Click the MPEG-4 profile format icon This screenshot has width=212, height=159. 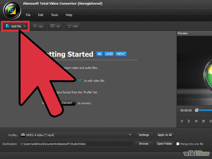[23, 135]
